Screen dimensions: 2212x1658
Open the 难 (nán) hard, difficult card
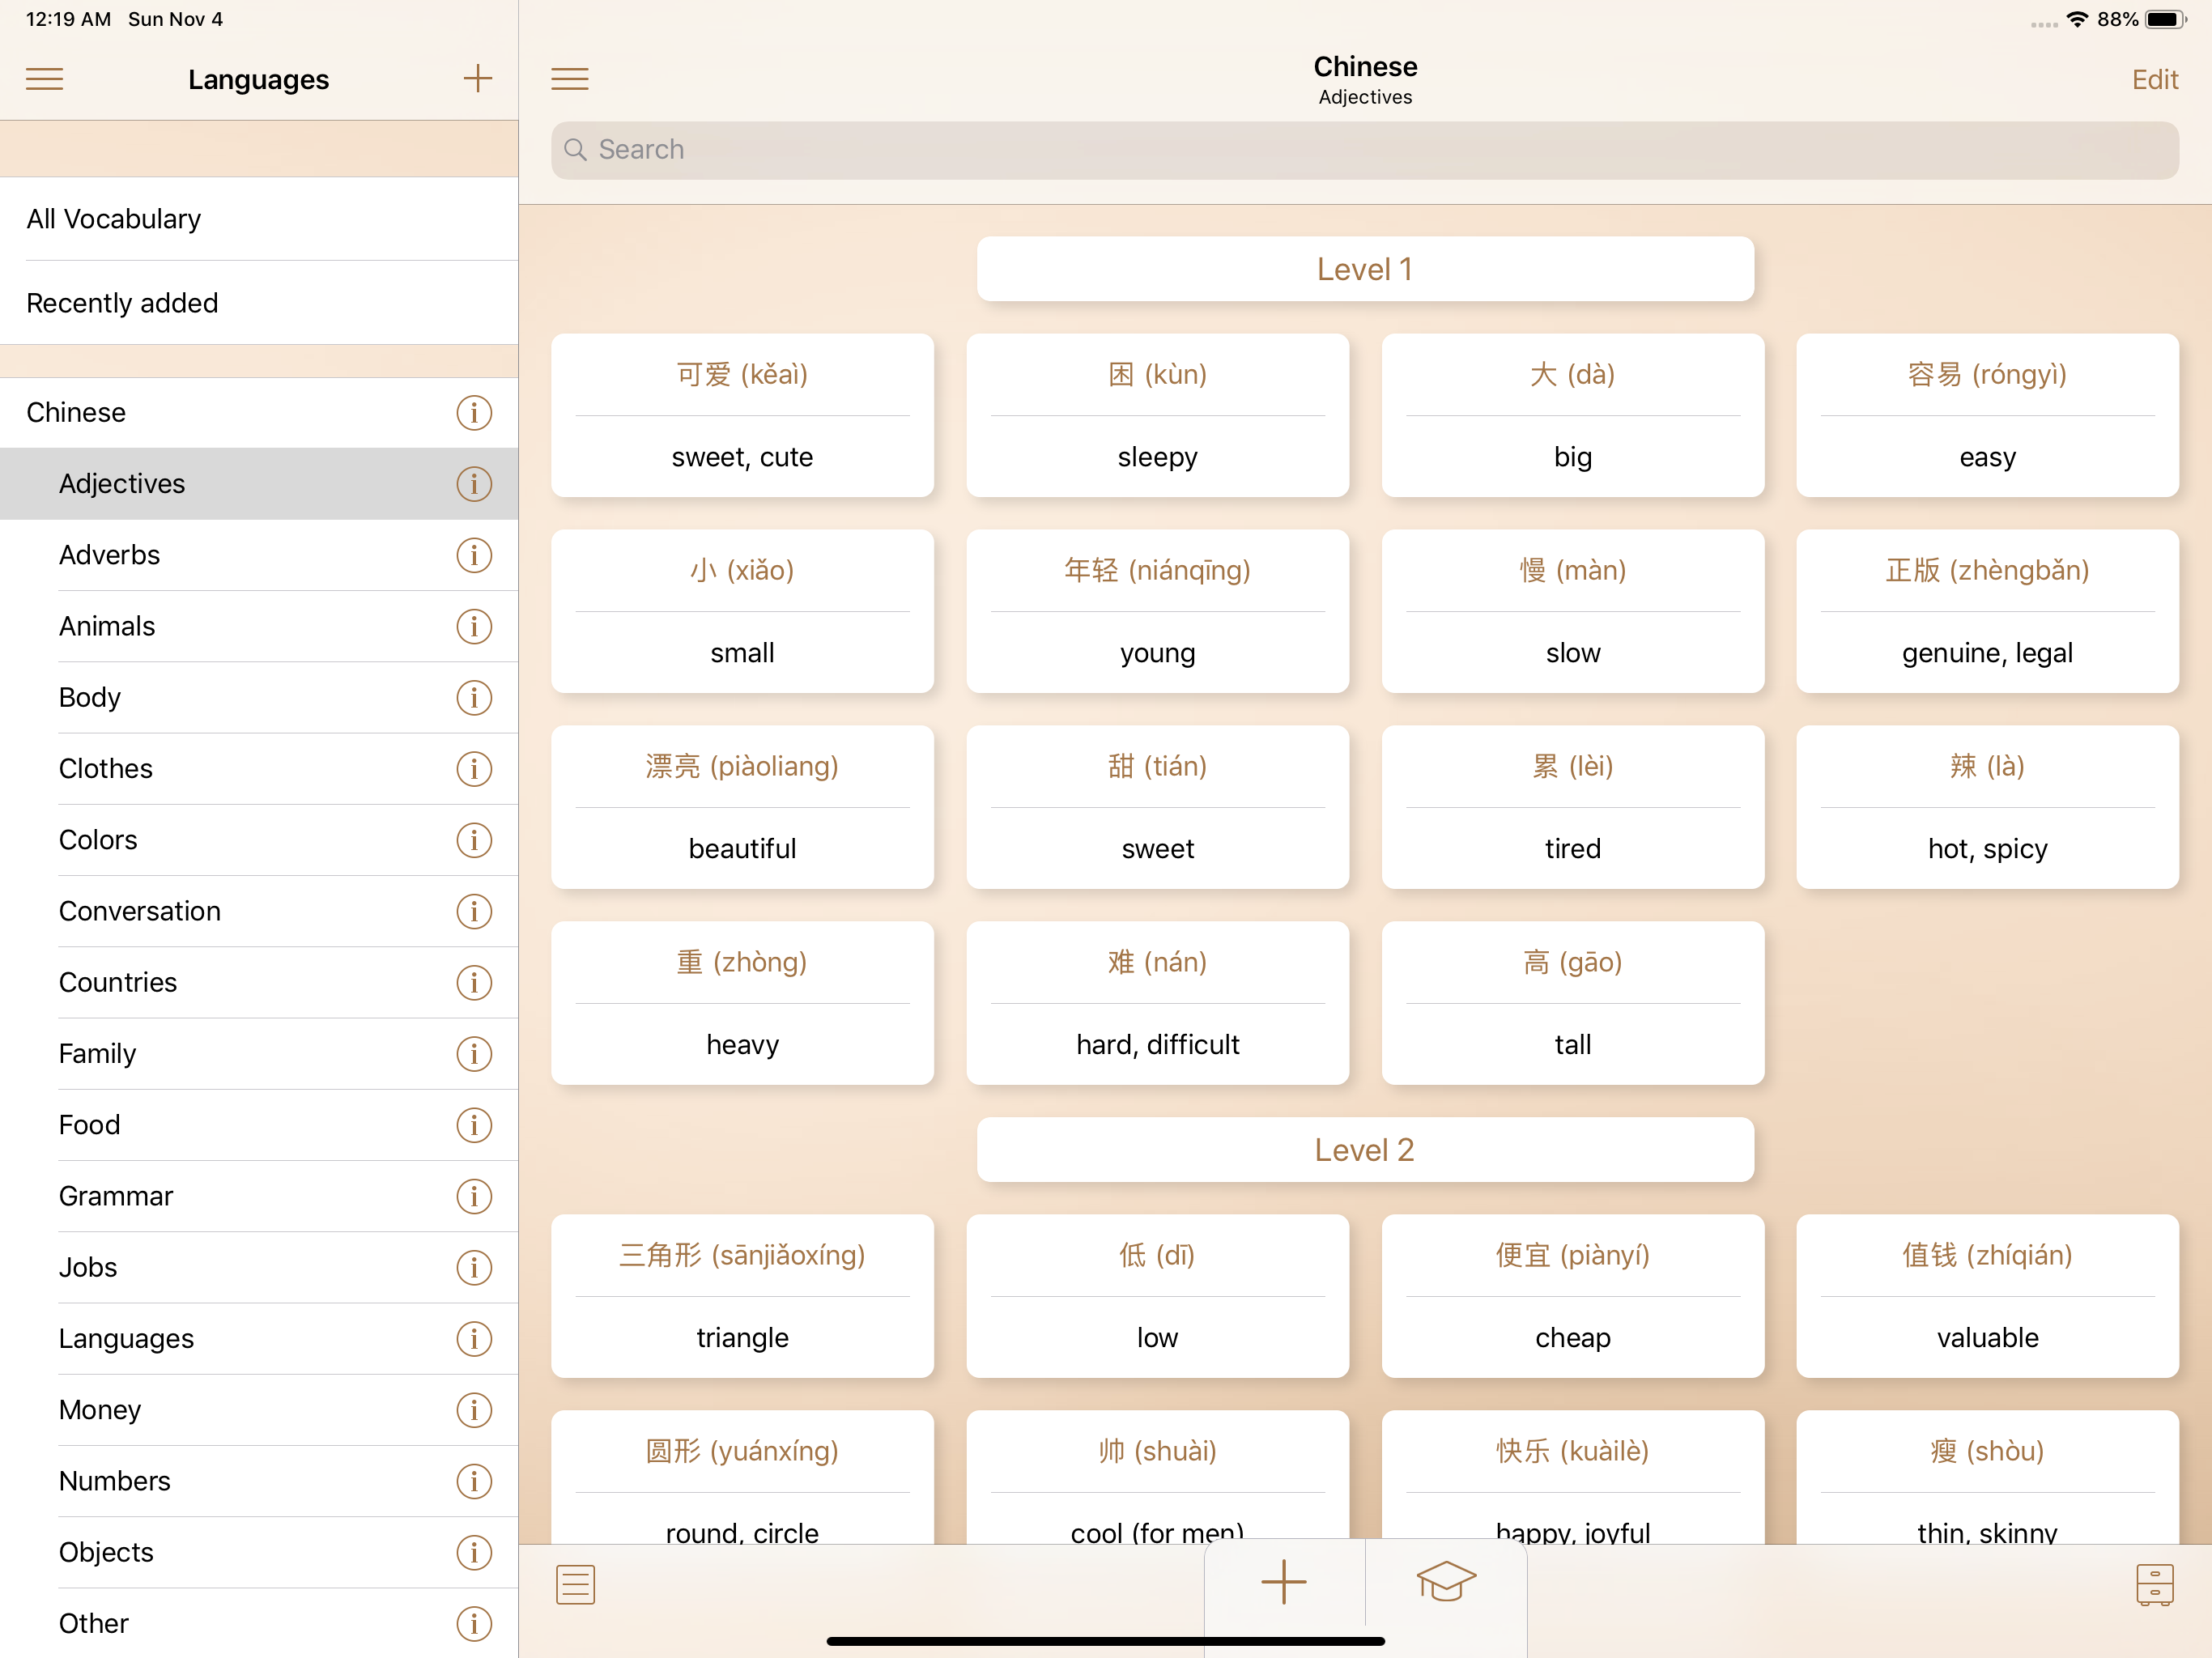click(1157, 1003)
